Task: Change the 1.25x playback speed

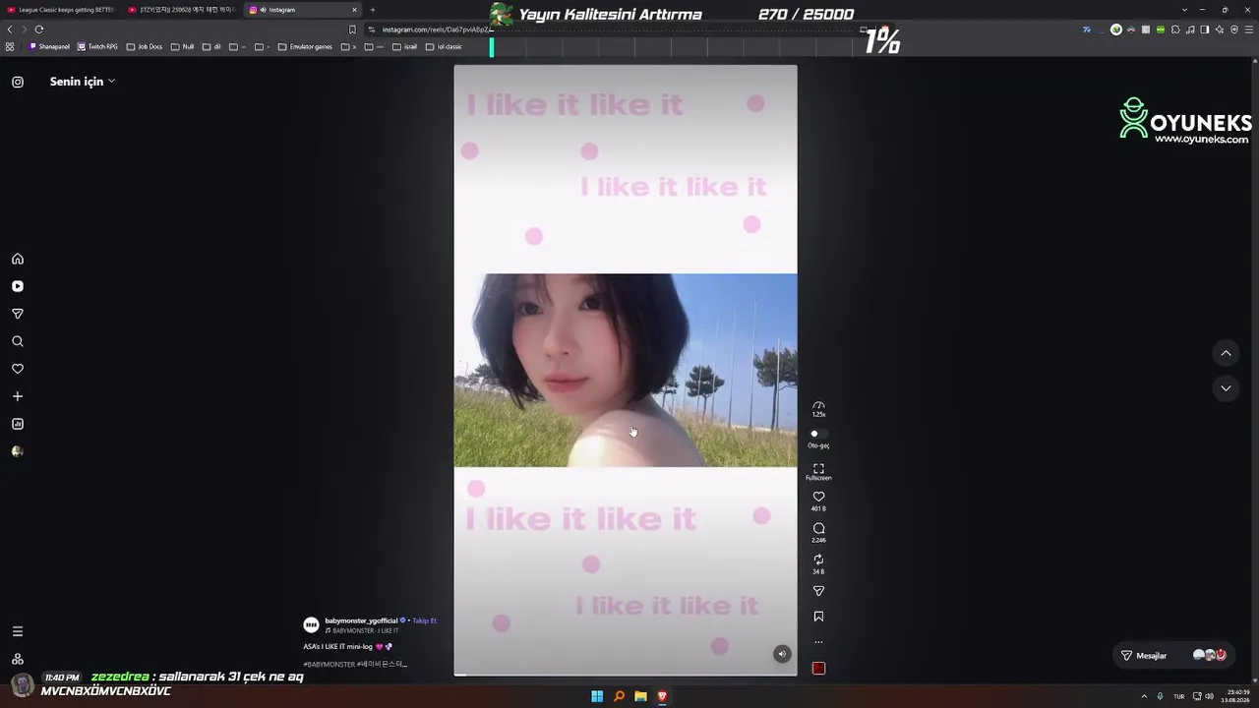Action: [818, 409]
